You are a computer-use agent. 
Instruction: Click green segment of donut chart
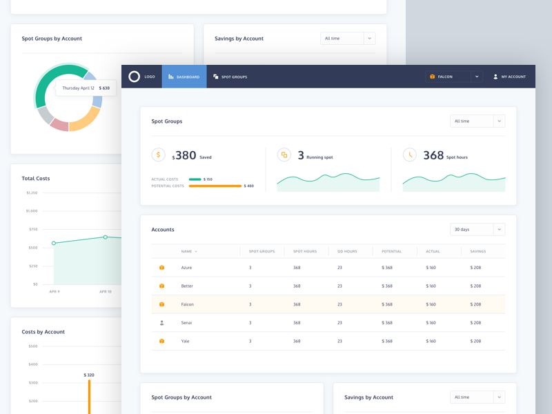tap(49, 79)
